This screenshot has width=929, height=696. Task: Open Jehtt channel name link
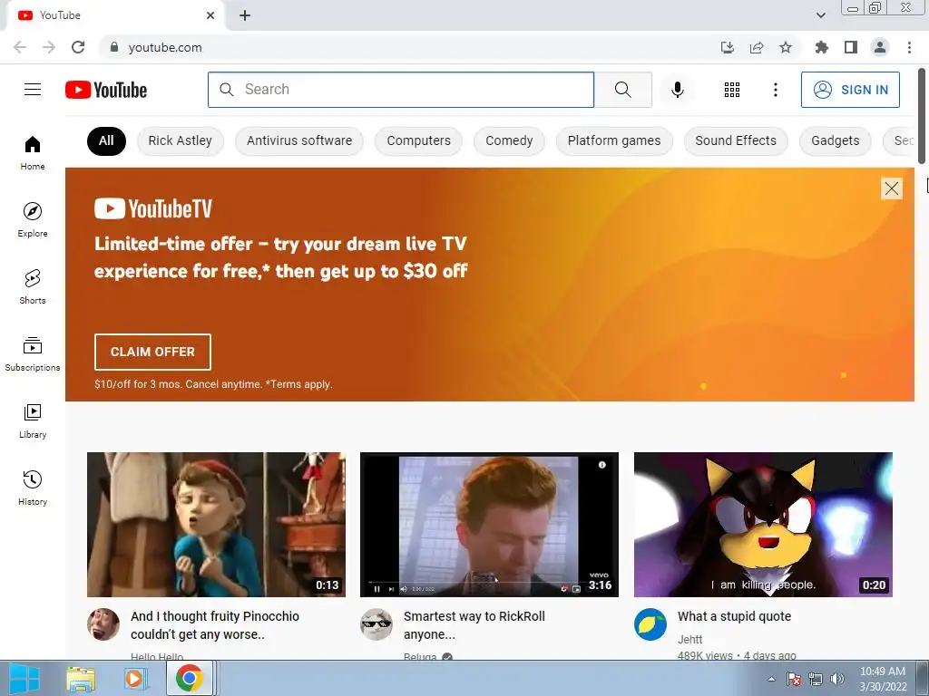pos(690,639)
